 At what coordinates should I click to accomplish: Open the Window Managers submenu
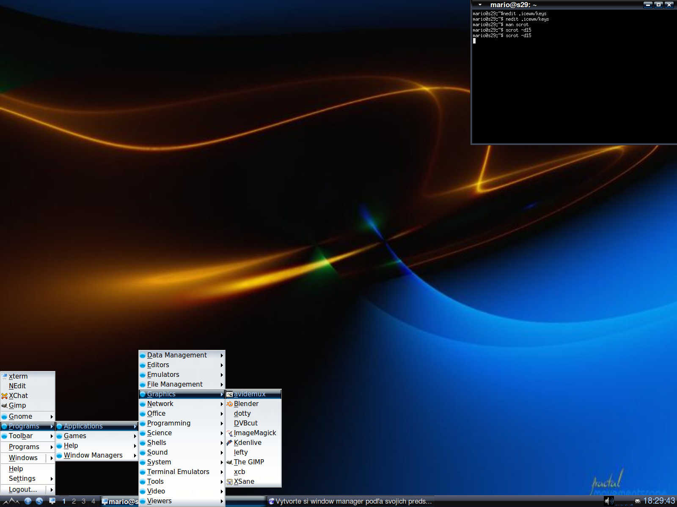97,455
